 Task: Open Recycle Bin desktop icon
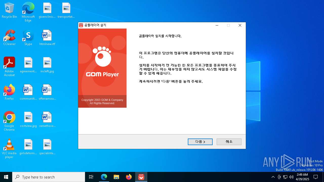click(x=9, y=11)
